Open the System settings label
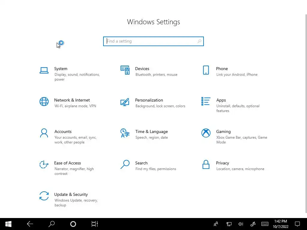Viewport: 307px width, 230px height. [x=61, y=69]
